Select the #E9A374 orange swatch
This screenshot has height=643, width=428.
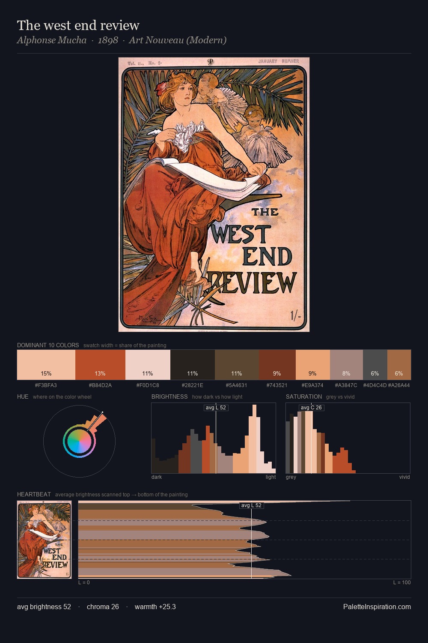[313, 365]
